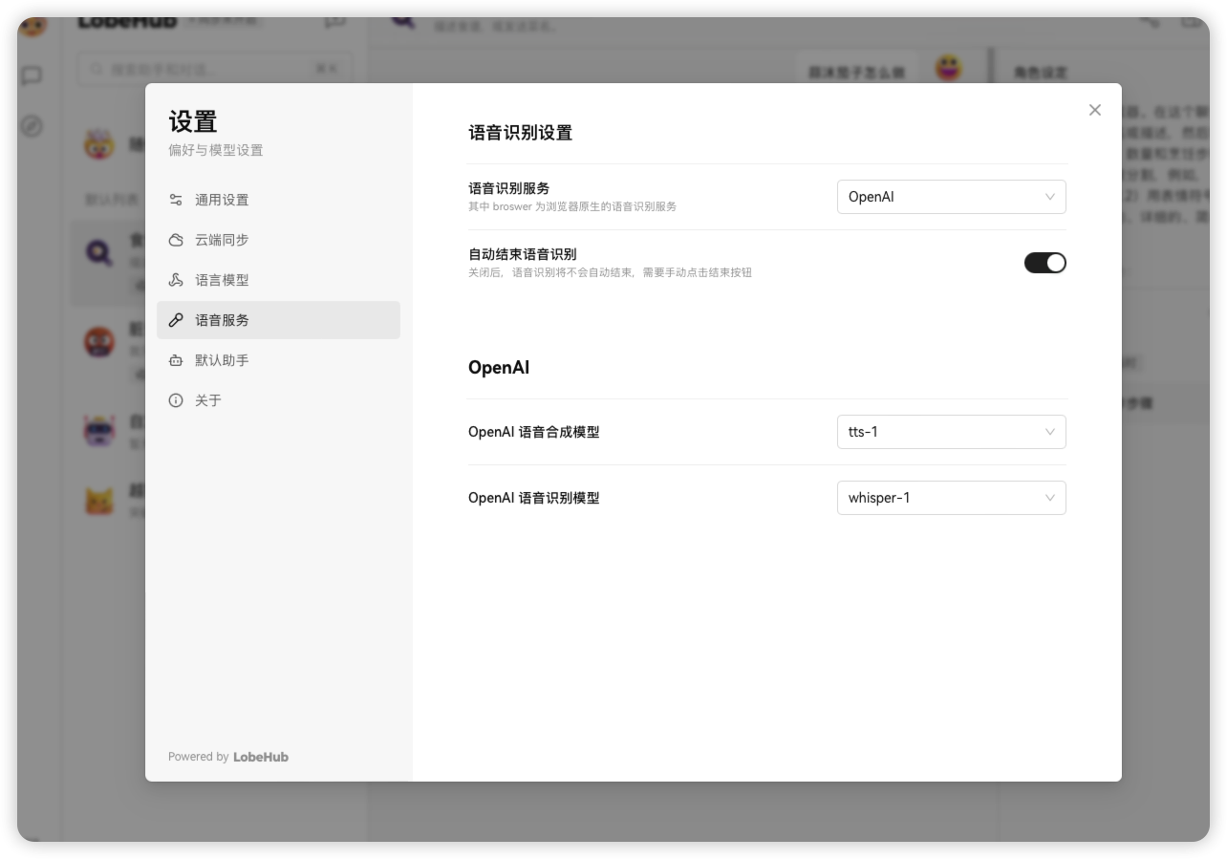The width and height of the screenshot is (1227, 859).
Task: Click the robot icon beside 默认助手
Action: pos(176,360)
